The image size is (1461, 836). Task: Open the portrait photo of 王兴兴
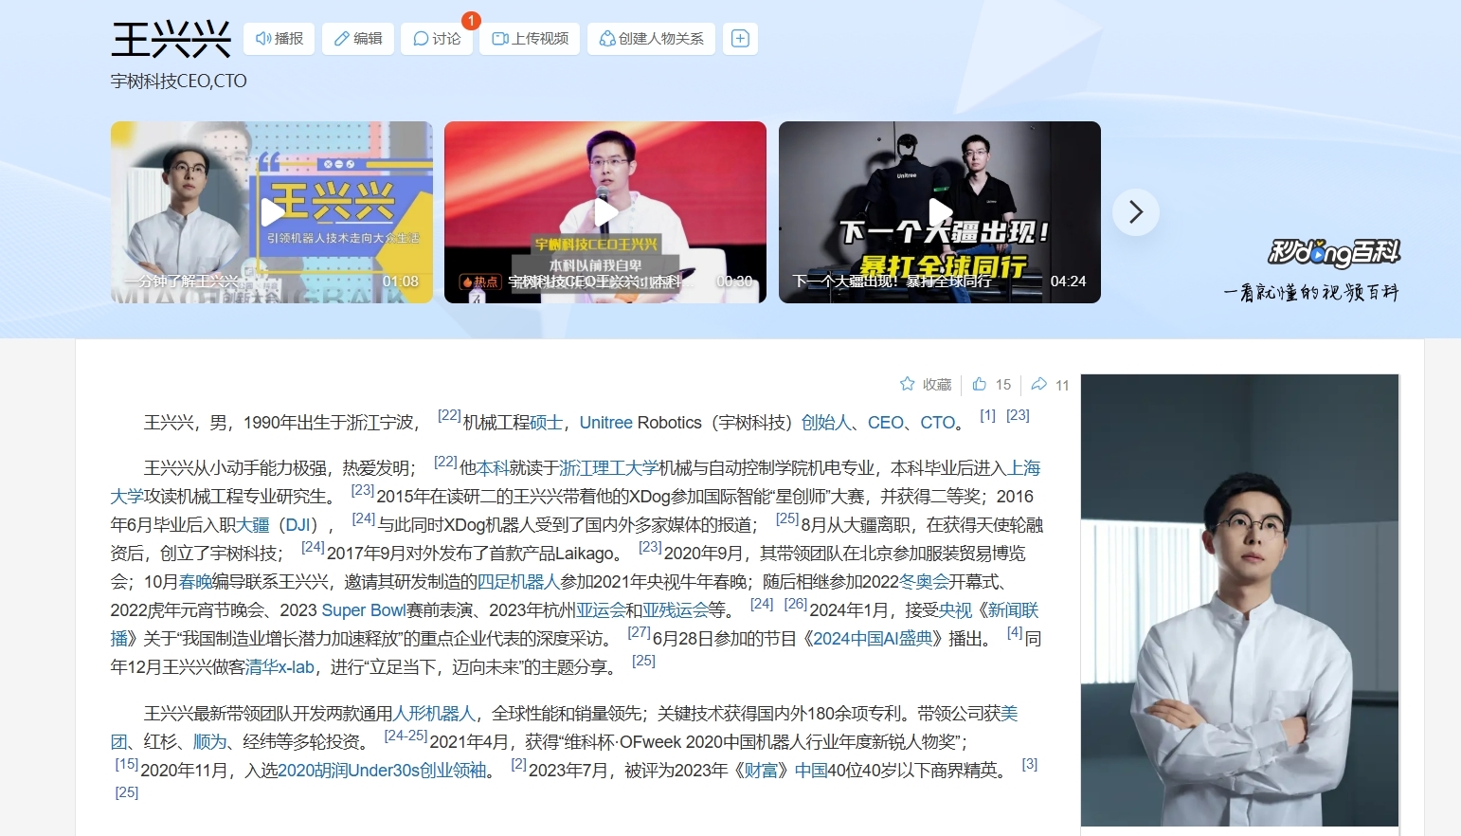click(1239, 601)
